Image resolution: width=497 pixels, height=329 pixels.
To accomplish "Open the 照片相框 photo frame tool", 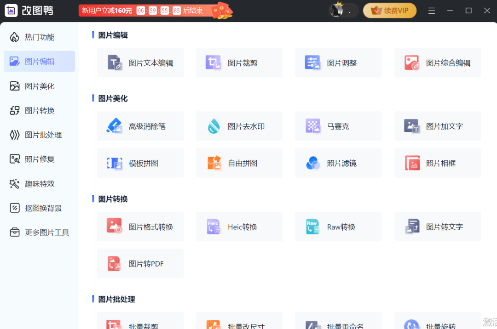I will click(437, 163).
